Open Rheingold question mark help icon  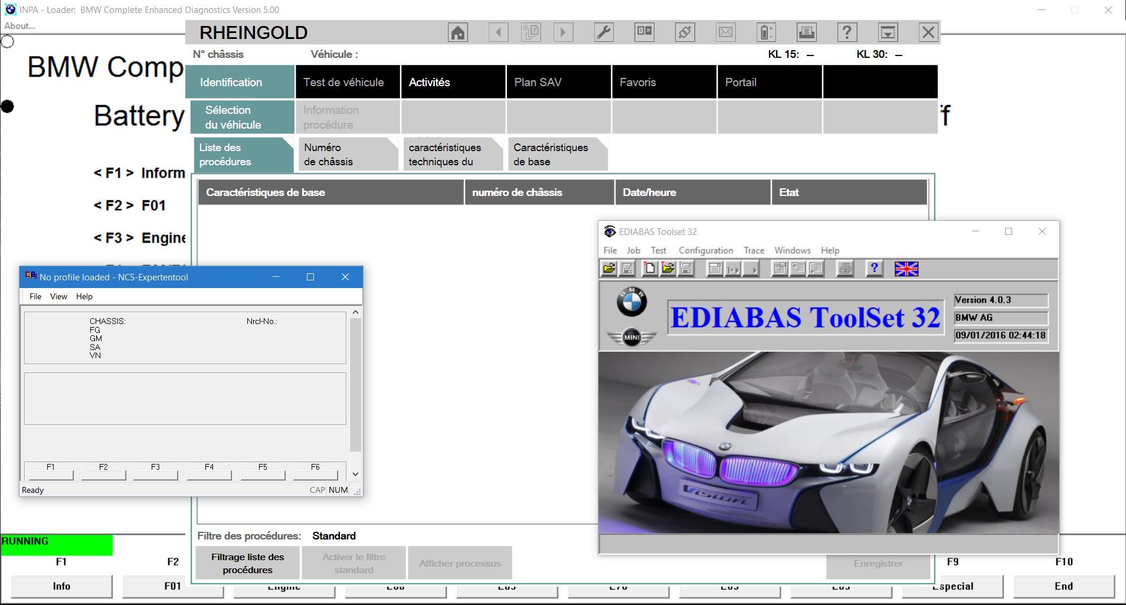[847, 32]
